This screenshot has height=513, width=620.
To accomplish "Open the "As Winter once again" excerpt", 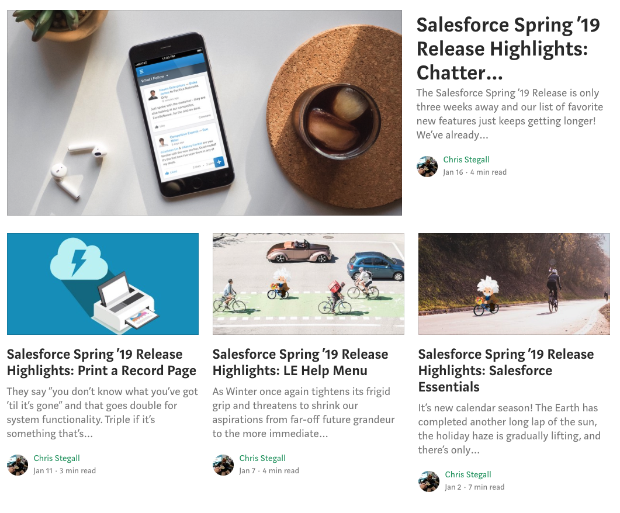I will [304, 413].
